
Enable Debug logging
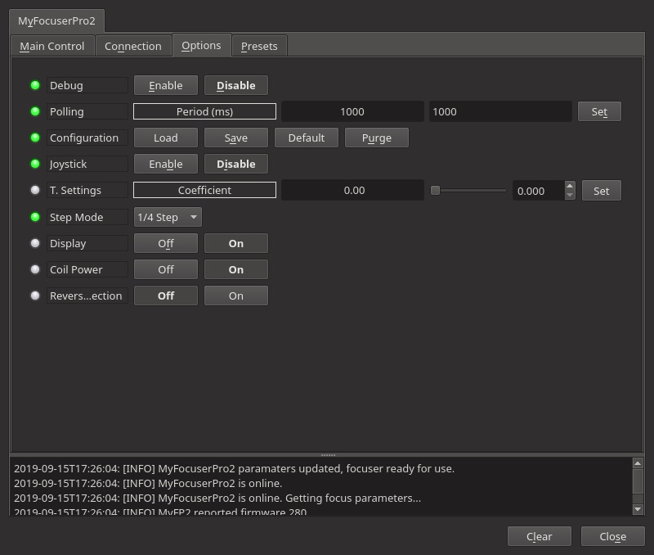166,86
